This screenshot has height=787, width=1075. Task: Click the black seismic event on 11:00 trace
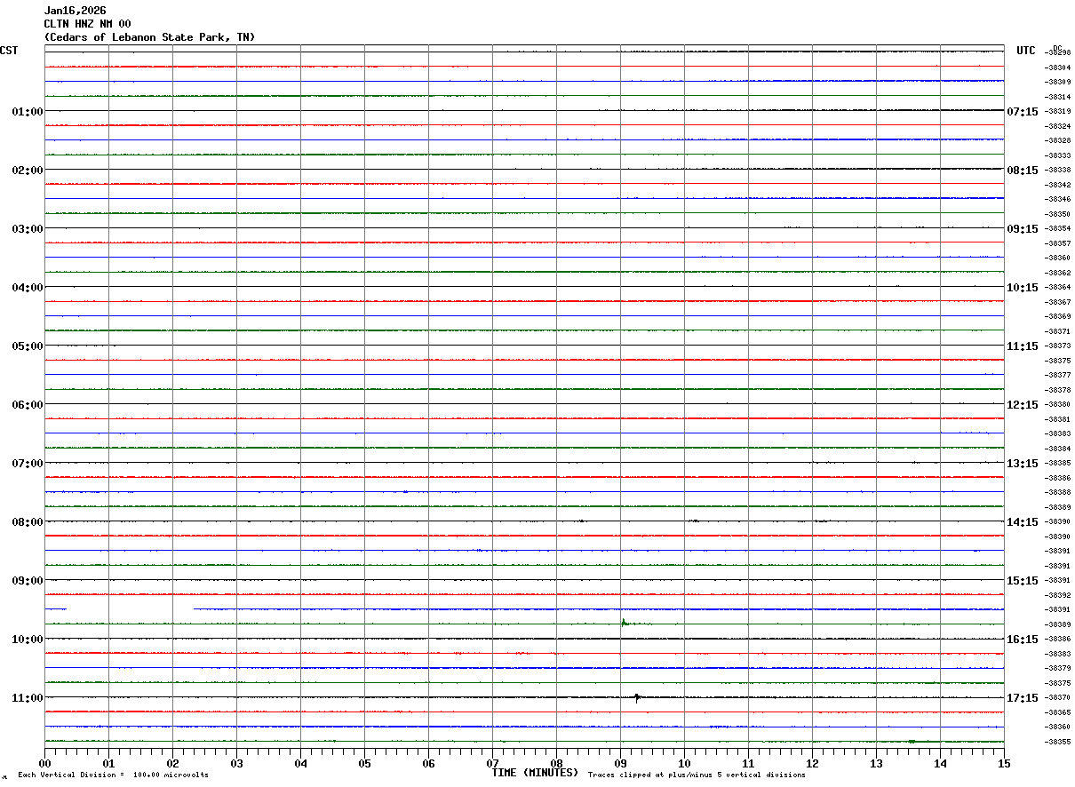point(638,697)
